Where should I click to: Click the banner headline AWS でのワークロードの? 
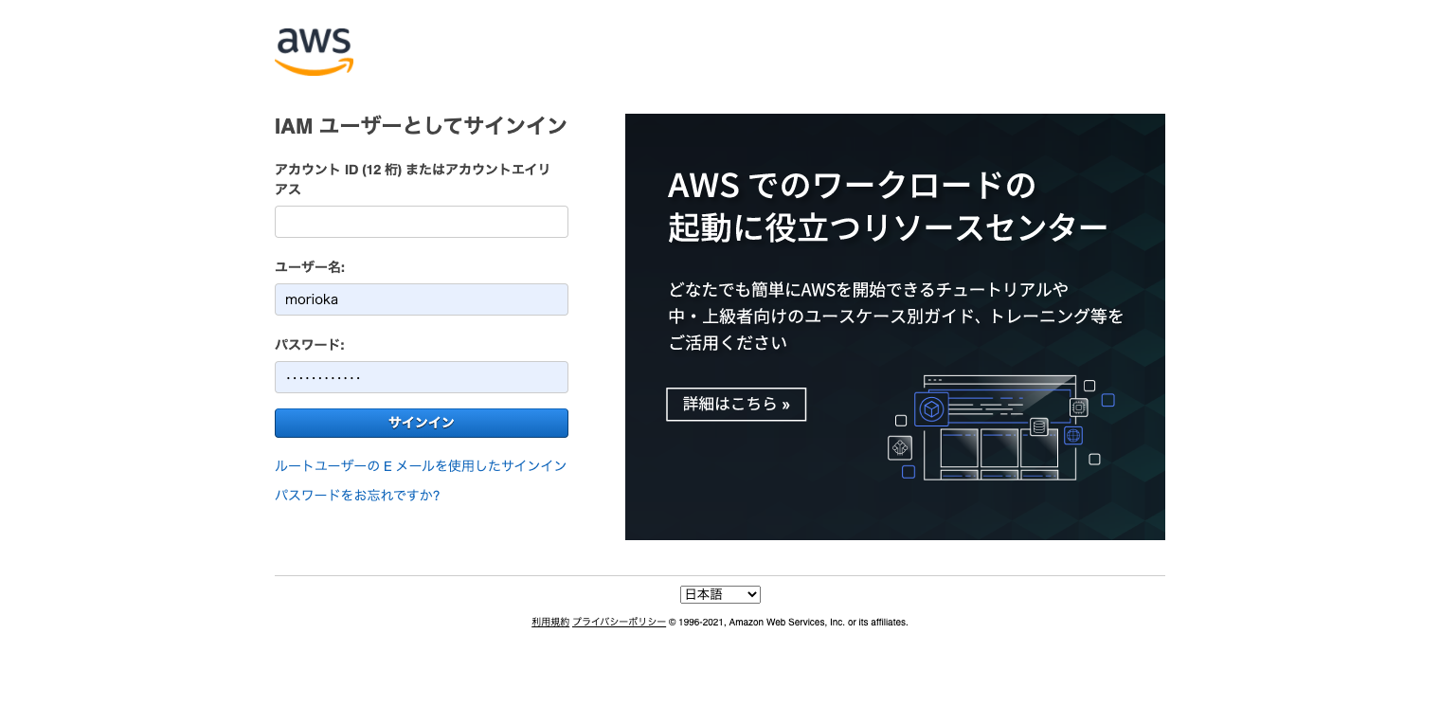[x=851, y=186]
